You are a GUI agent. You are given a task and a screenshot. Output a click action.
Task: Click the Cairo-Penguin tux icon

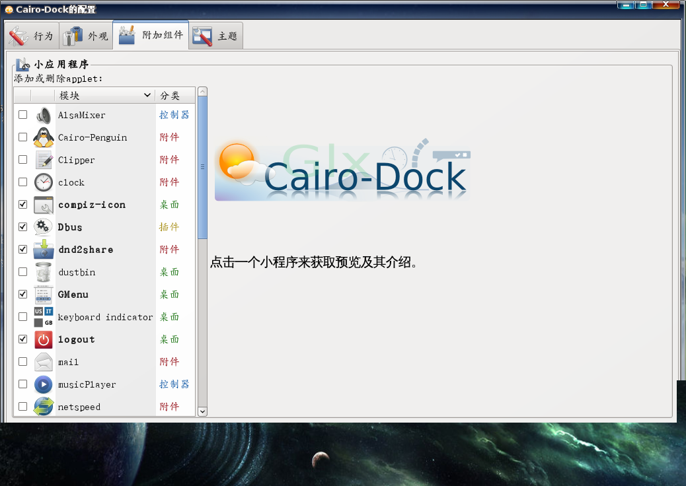[x=44, y=137]
